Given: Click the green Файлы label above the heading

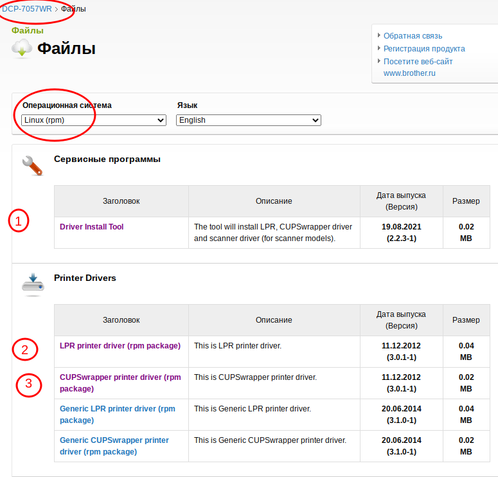Looking at the screenshot, I should click(x=28, y=30).
